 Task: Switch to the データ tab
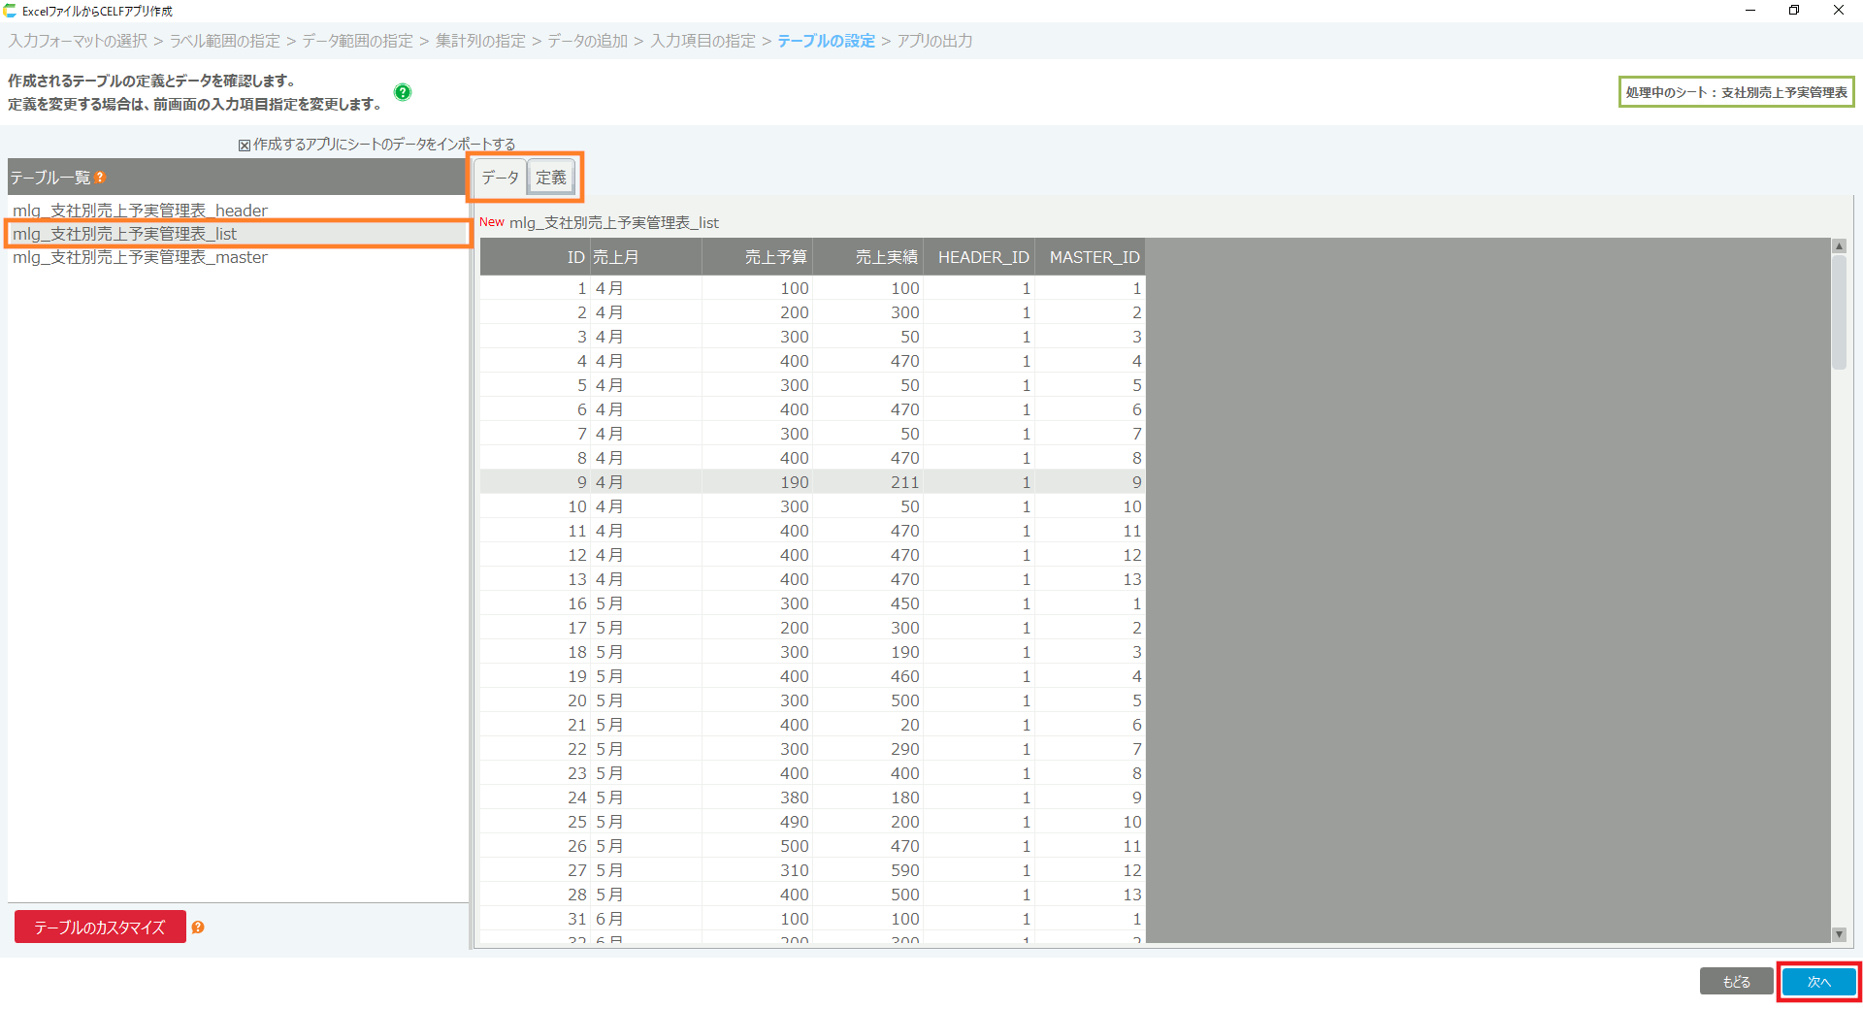point(500,178)
